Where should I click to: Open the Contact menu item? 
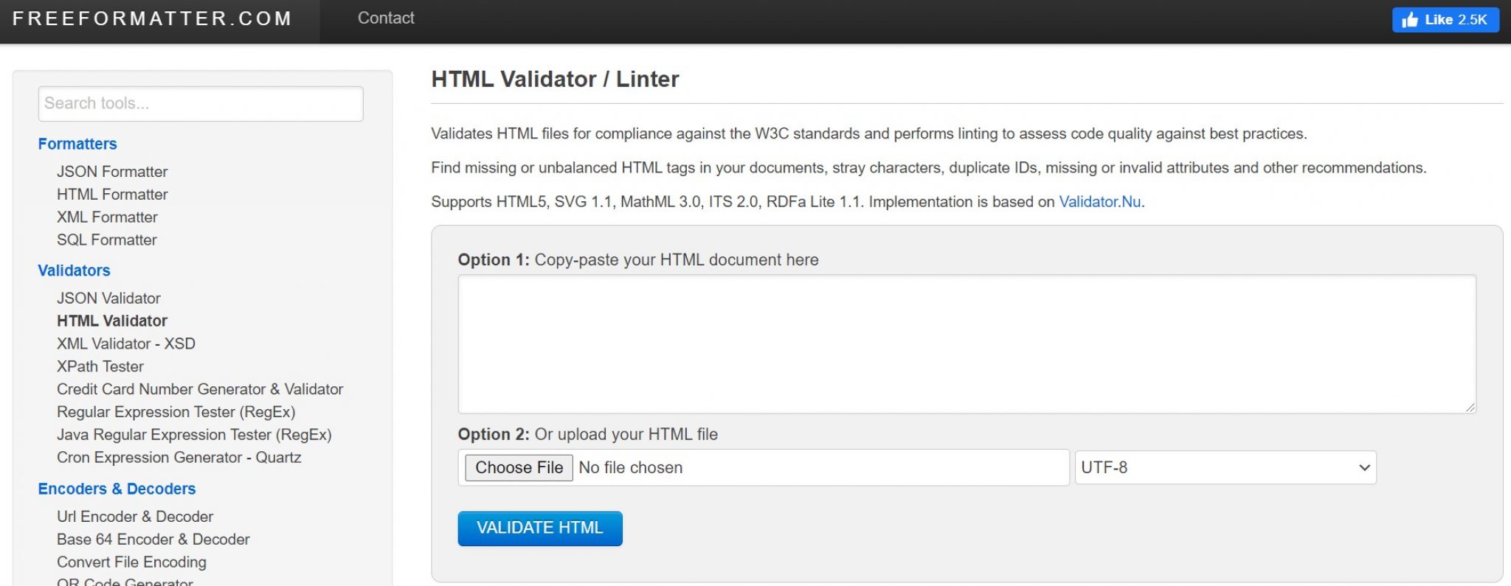tap(386, 18)
